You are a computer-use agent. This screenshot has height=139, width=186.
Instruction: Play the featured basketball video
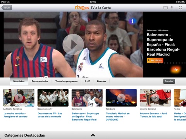coord(73,44)
